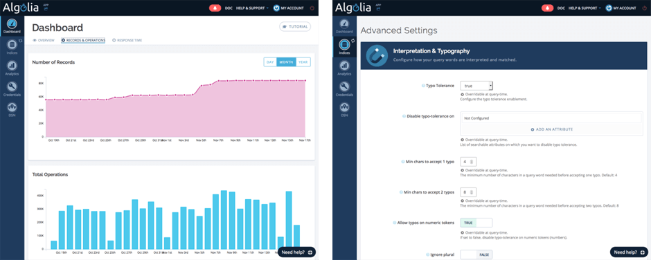Click refresh icon beside Indices in right sidebar
651x260 pixels.
tap(353, 41)
